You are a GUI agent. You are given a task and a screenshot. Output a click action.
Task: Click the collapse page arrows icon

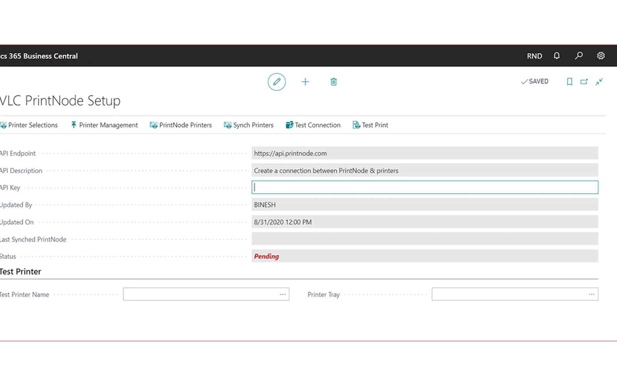point(599,82)
